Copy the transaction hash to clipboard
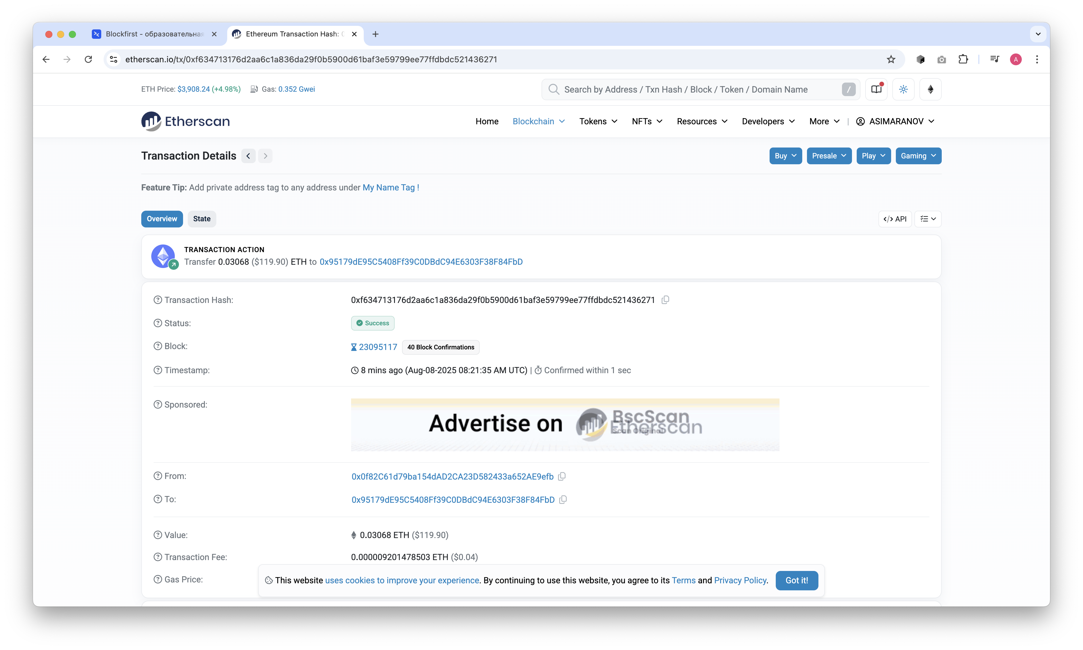The height and width of the screenshot is (650, 1083). click(x=665, y=300)
